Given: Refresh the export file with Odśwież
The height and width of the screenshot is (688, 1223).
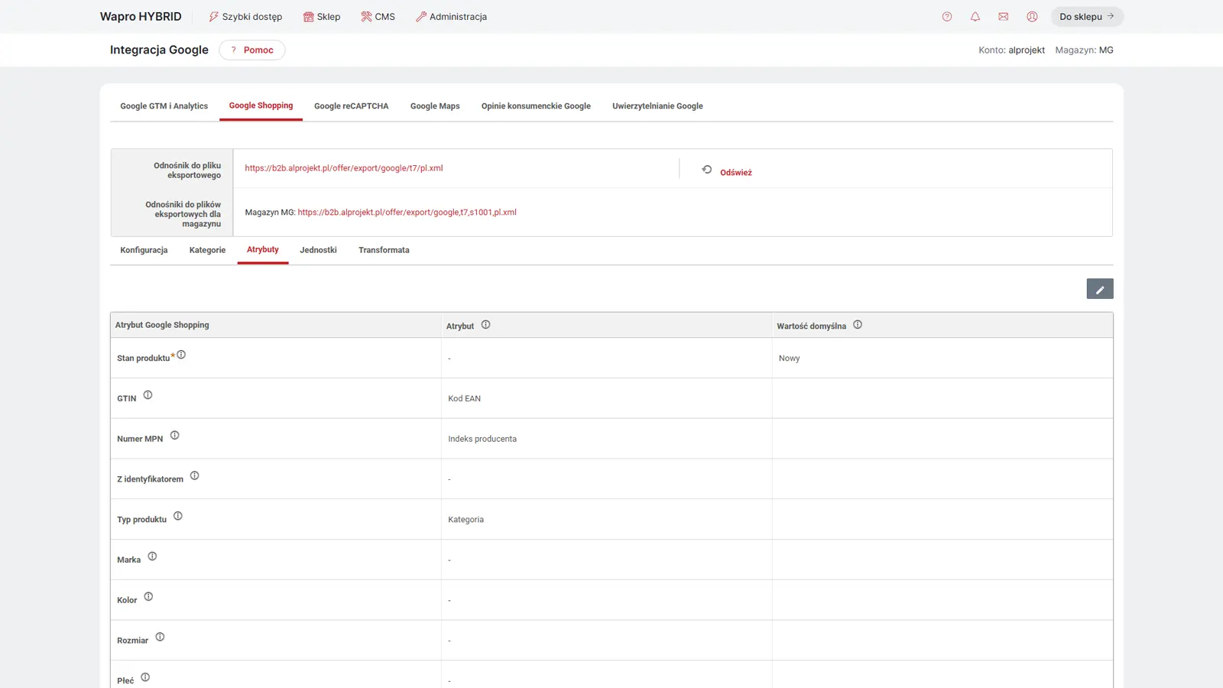Looking at the screenshot, I should [x=735, y=171].
